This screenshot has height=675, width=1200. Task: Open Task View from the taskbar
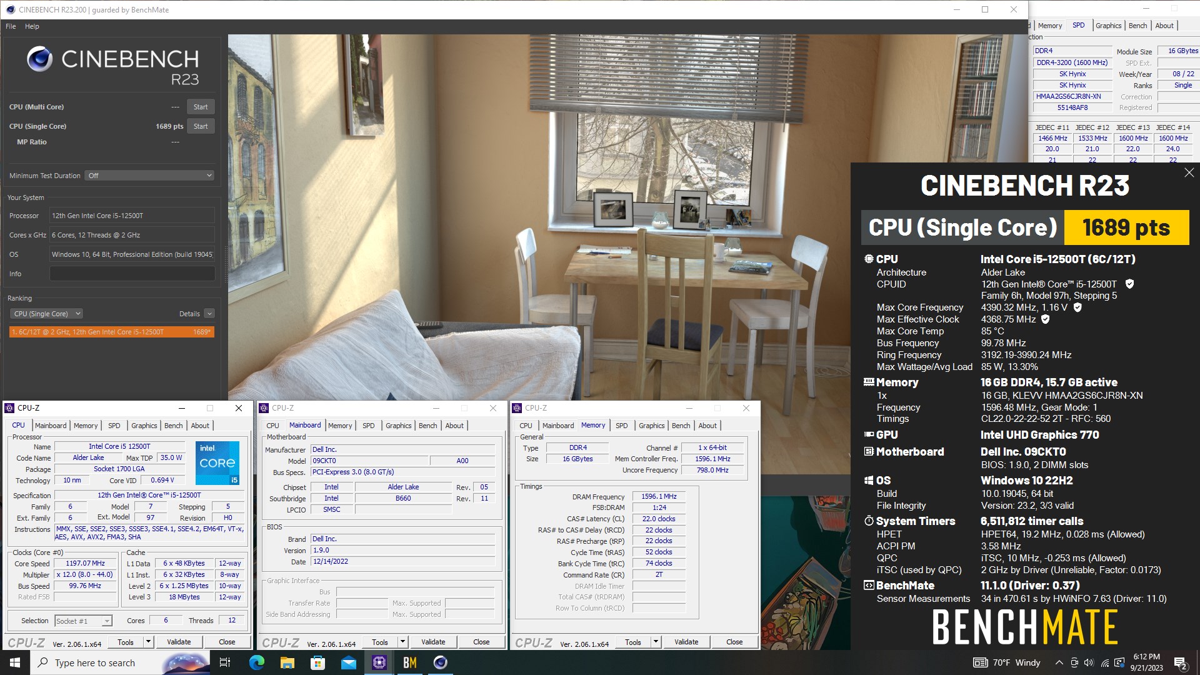(x=225, y=662)
